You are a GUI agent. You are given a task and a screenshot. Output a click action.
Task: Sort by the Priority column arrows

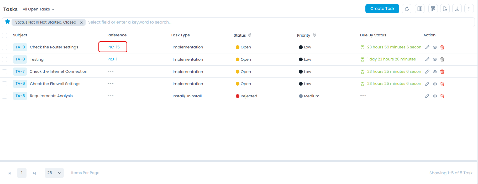click(314, 35)
